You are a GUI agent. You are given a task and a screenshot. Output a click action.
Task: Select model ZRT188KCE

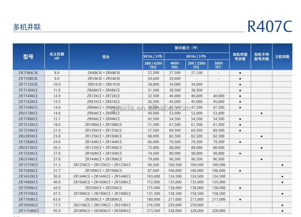[x=28, y=119]
